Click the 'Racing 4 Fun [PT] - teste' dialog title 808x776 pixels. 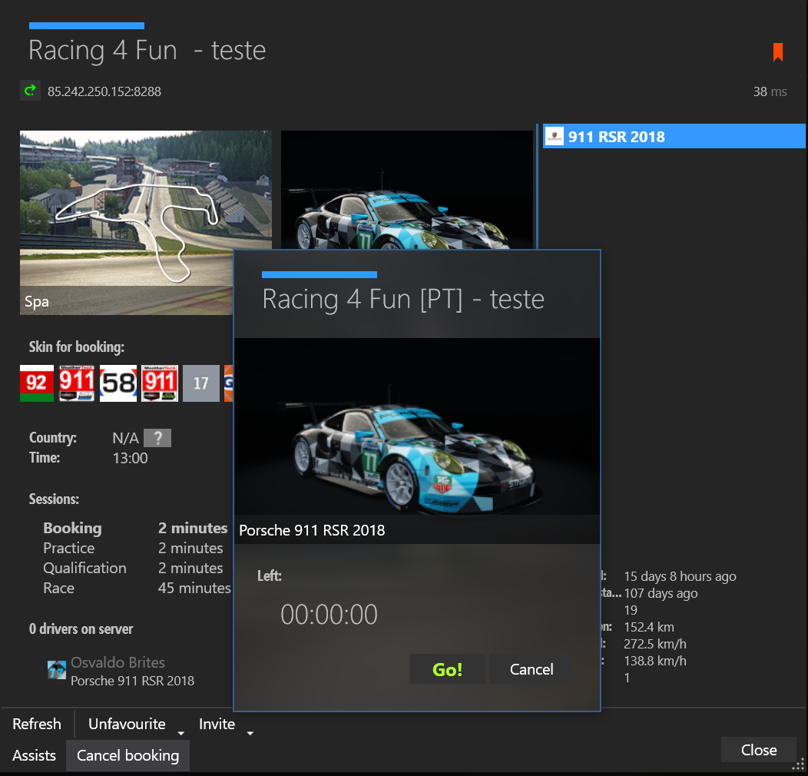(403, 299)
